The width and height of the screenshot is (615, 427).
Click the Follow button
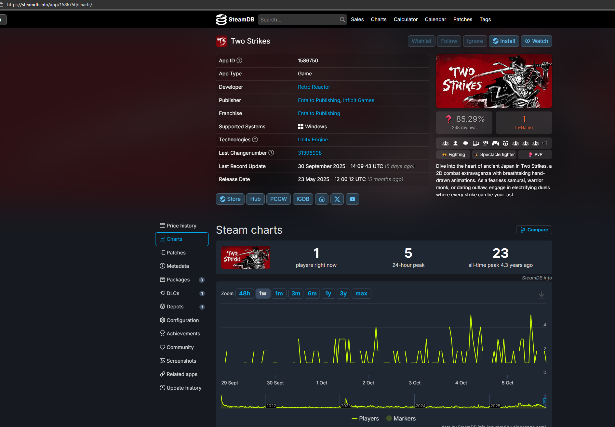coord(449,41)
